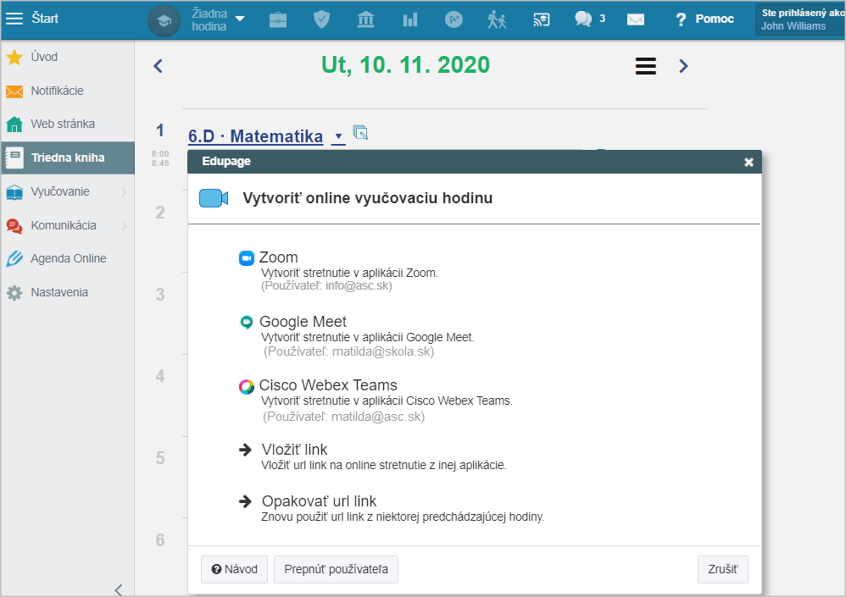Select lesson period 2 row
The width and height of the screenshot is (846, 597).
(160, 213)
